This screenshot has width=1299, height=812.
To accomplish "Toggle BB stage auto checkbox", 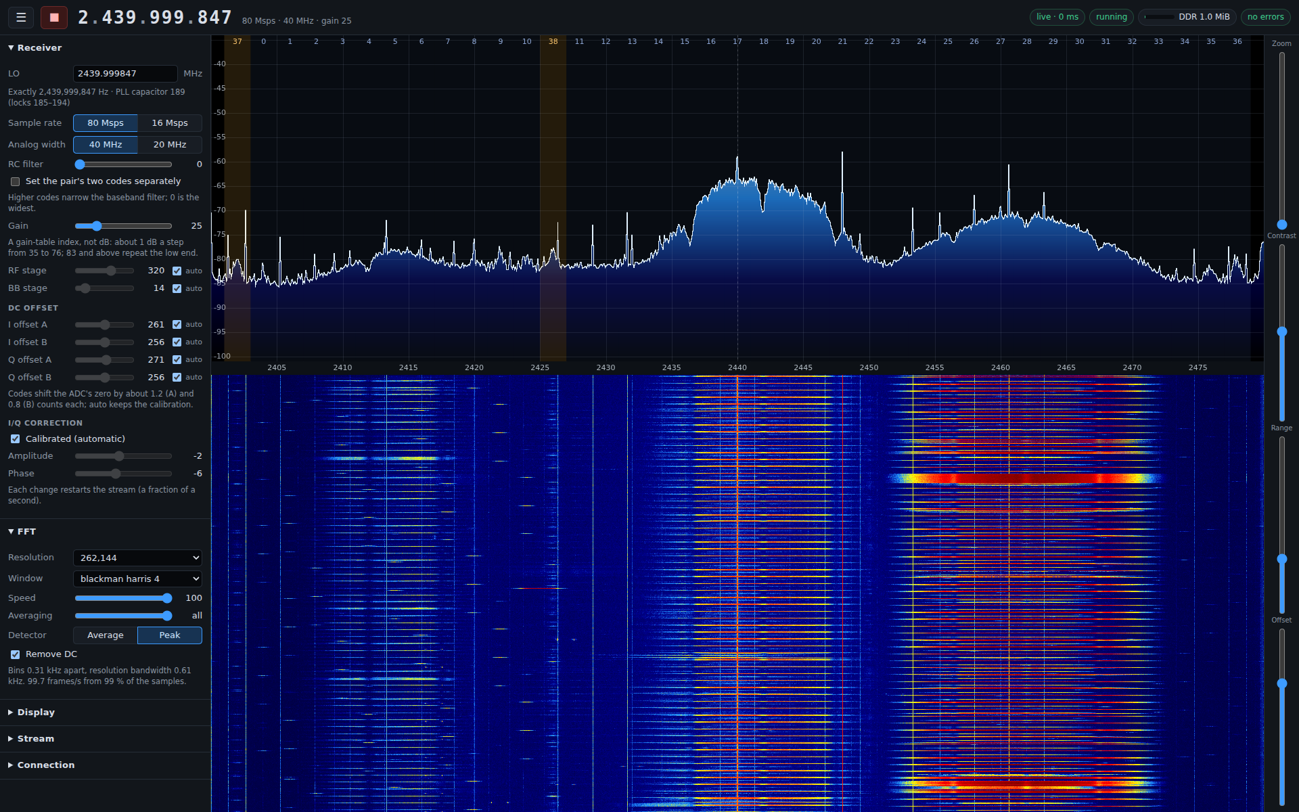I will point(177,288).
